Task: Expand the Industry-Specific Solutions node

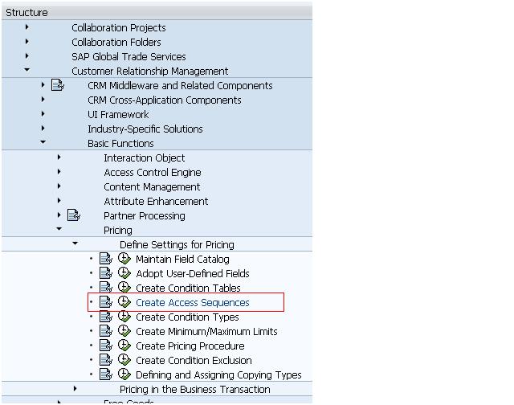Action: tap(43, 129)
